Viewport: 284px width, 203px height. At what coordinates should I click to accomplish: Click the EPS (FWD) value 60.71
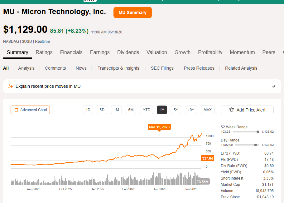pos(269,153)
